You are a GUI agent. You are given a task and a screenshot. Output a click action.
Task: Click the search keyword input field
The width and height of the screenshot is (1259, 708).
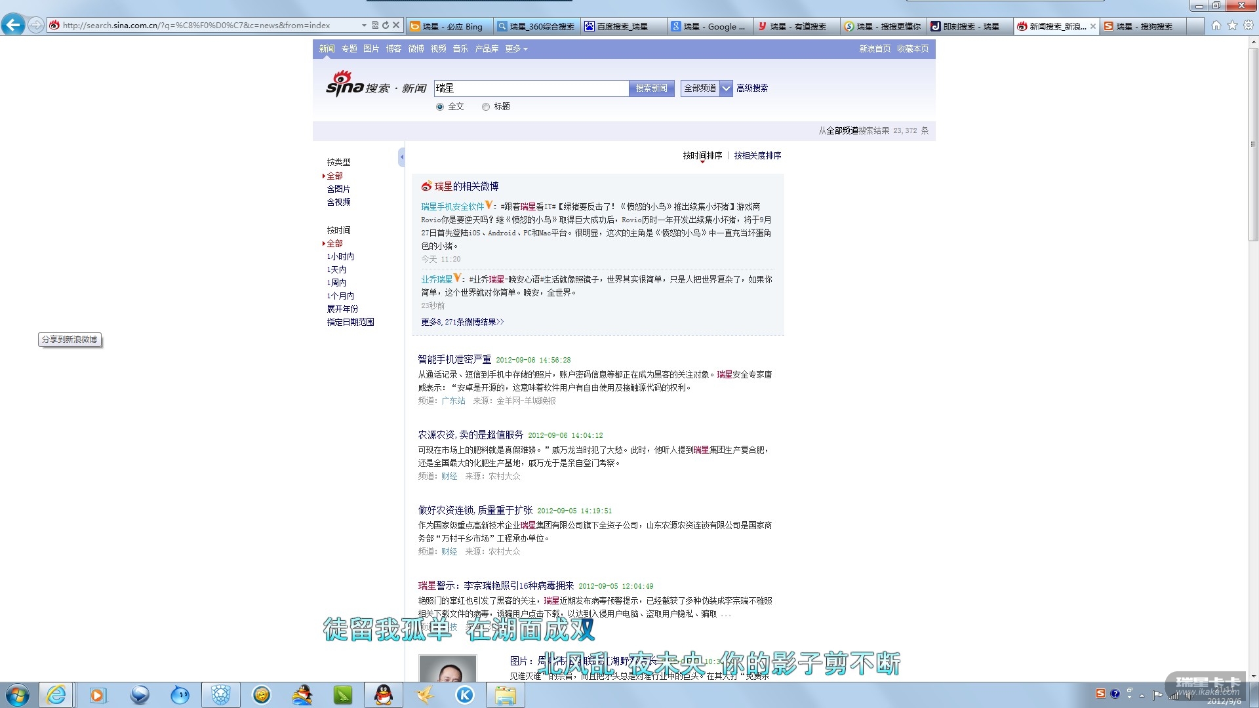pos(531,88)
